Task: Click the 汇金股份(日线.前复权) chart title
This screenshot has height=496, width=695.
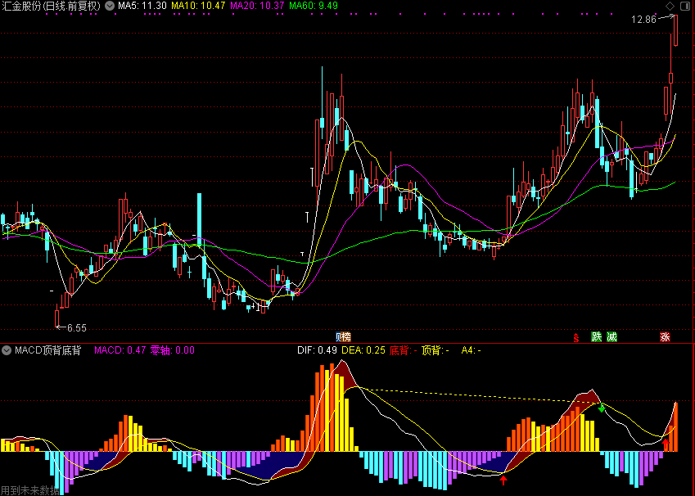Action: (51, 6)
